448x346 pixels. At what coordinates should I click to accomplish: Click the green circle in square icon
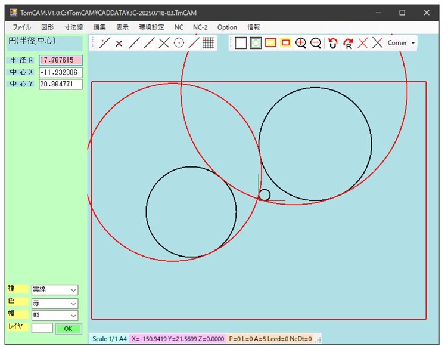(x=256, y=43)
